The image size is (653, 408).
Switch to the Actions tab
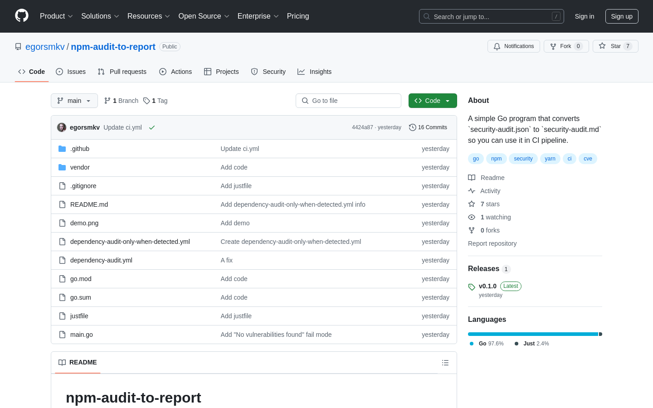pyautogui.click(x=175, y=72)
